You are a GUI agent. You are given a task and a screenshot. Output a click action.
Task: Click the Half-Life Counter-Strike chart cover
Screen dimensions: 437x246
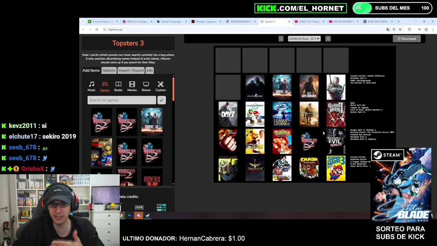228,168
